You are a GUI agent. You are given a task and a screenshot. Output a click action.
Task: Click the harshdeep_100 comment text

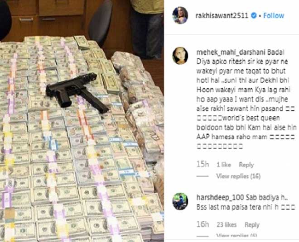click(246, 202)
